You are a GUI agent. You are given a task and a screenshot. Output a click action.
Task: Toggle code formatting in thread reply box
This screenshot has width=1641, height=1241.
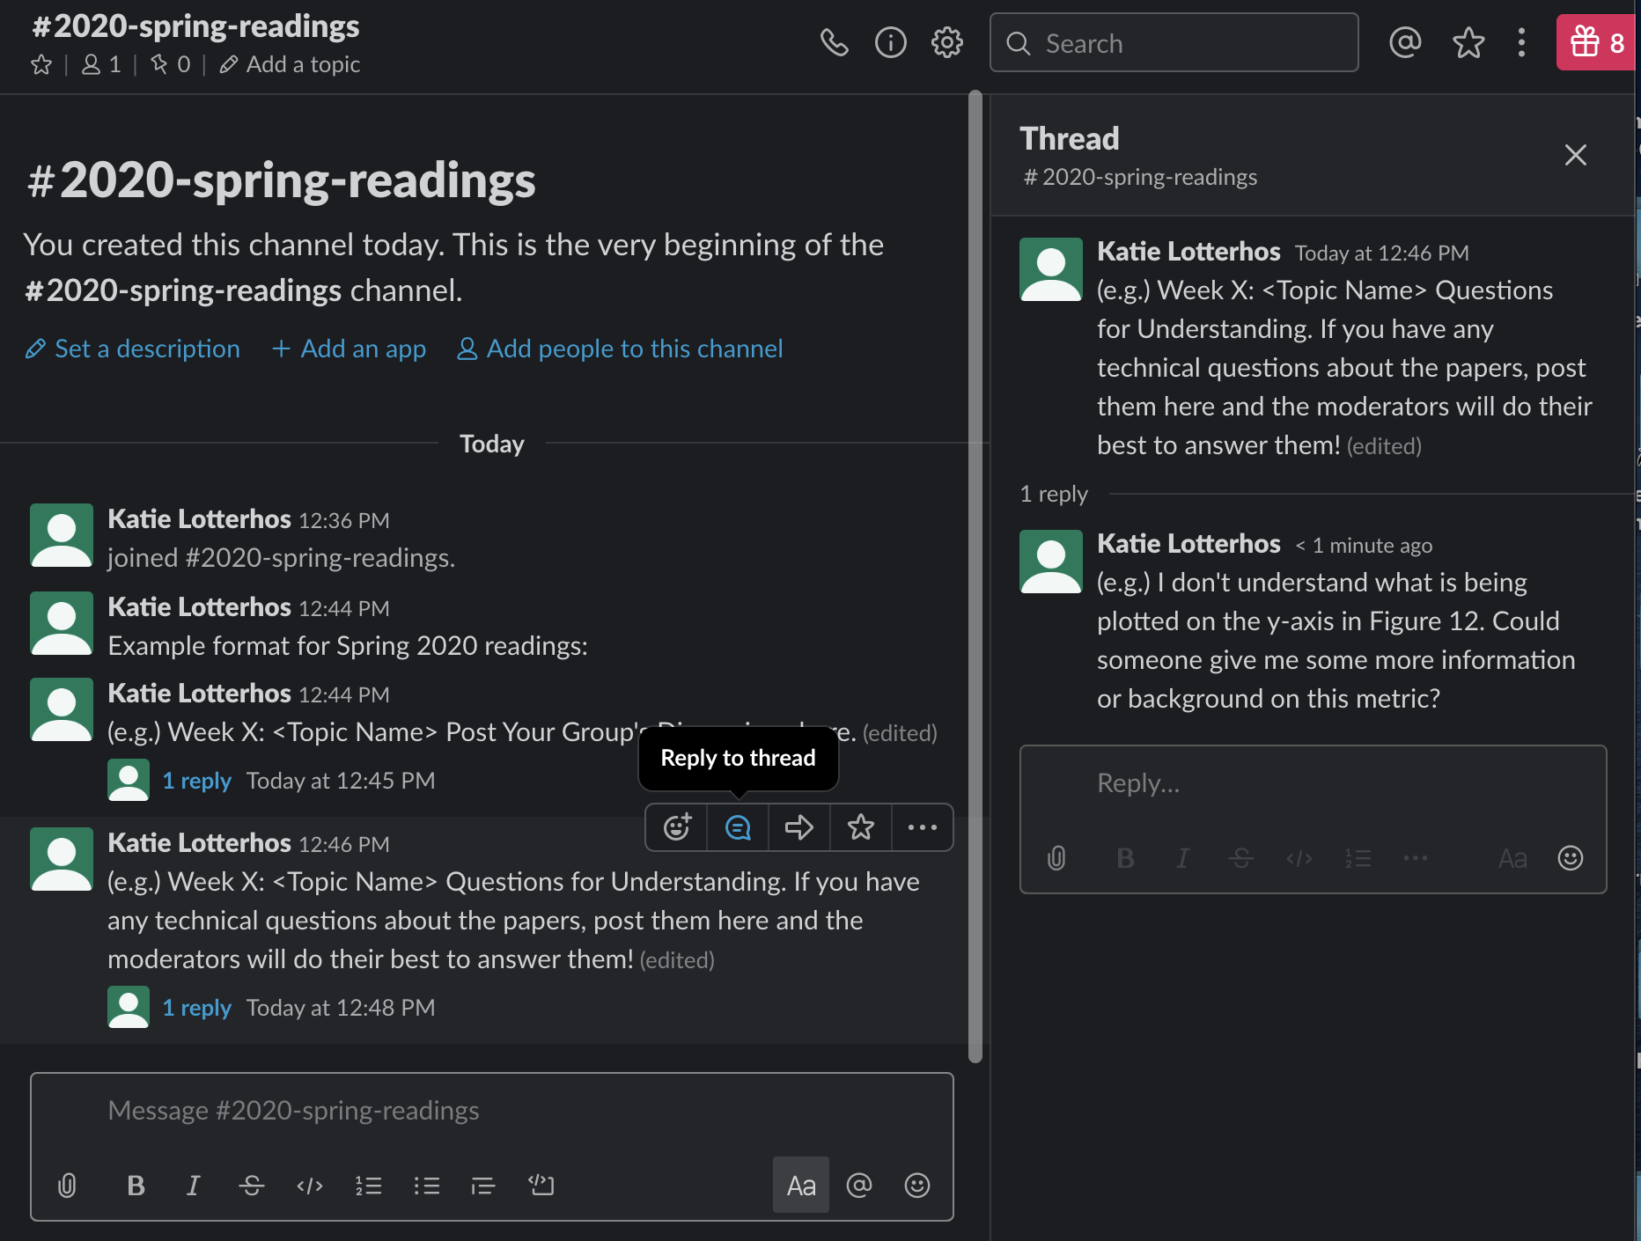coord(1299,858)
